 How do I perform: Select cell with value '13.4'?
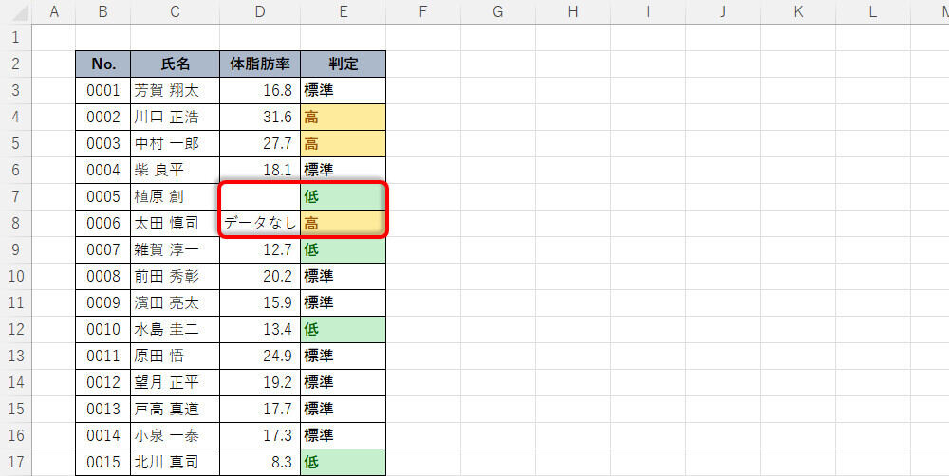point(260,329)
